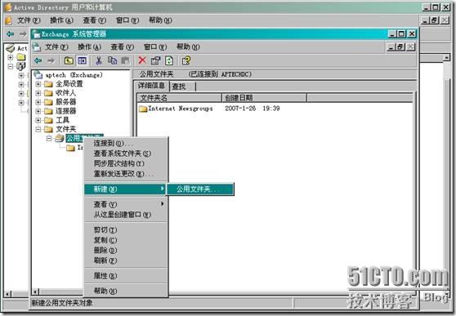Open 文件 menu in Exchange window

(x=56, y=47)
